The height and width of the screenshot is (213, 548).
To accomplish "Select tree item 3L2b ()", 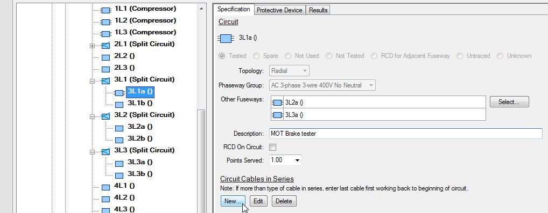I will point(140,139).
